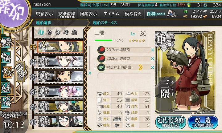Screen dimensions: 222x133
Task: Select the empty fourth equipment slot
Action: [x=124, y=76]
